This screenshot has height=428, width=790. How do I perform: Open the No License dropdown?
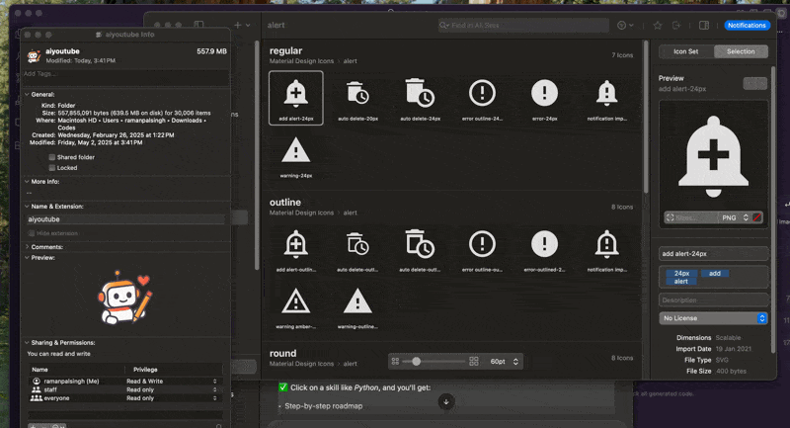coord(714,318)
